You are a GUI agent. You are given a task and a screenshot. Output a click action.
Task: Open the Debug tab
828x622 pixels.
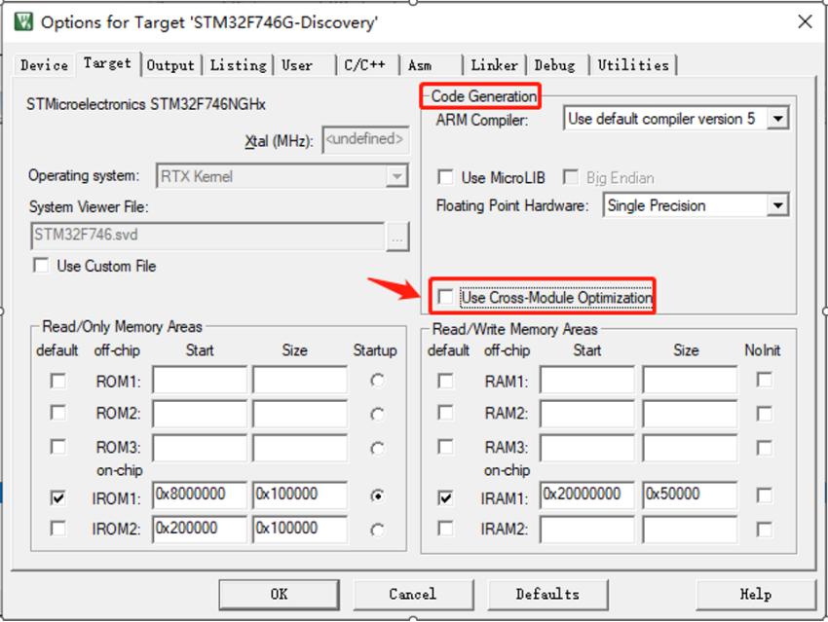554,65
